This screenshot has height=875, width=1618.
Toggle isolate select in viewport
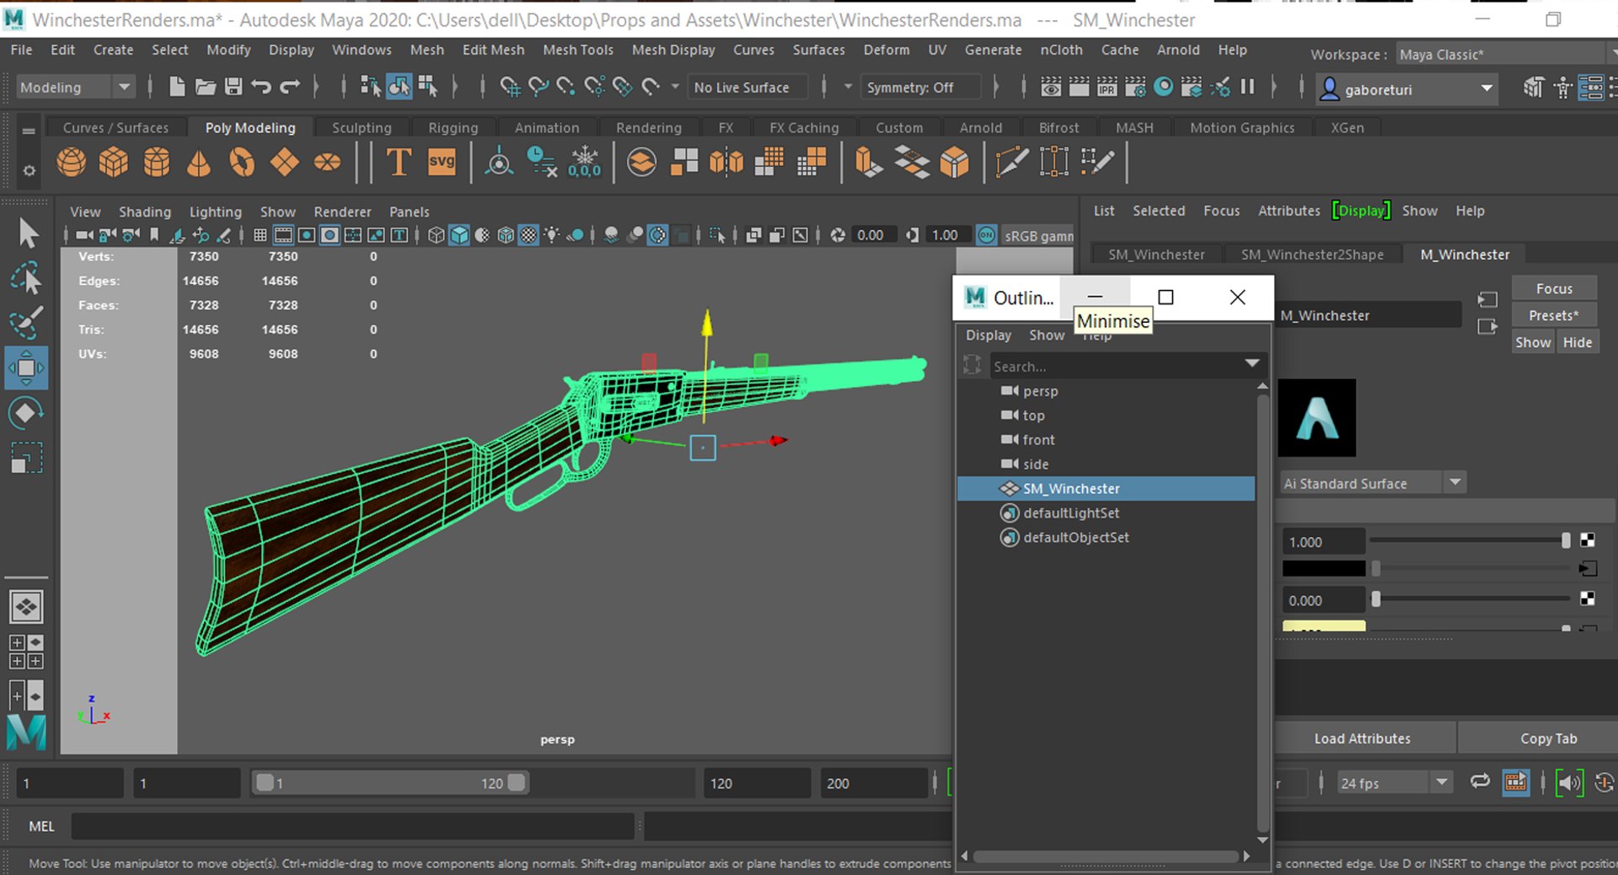click(717, 235)
